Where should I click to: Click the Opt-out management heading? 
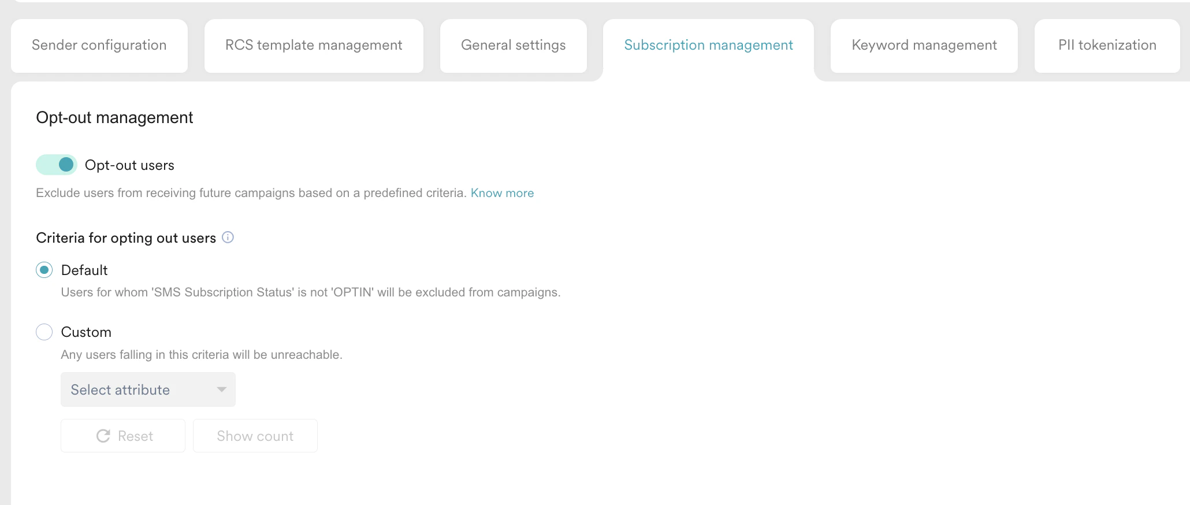(114, 118)
